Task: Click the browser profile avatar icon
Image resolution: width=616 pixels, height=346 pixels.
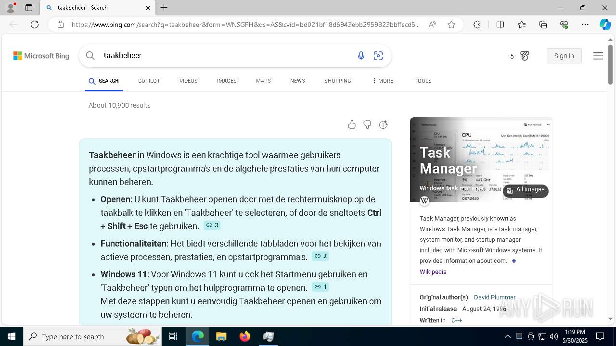Action: point(11,8)
